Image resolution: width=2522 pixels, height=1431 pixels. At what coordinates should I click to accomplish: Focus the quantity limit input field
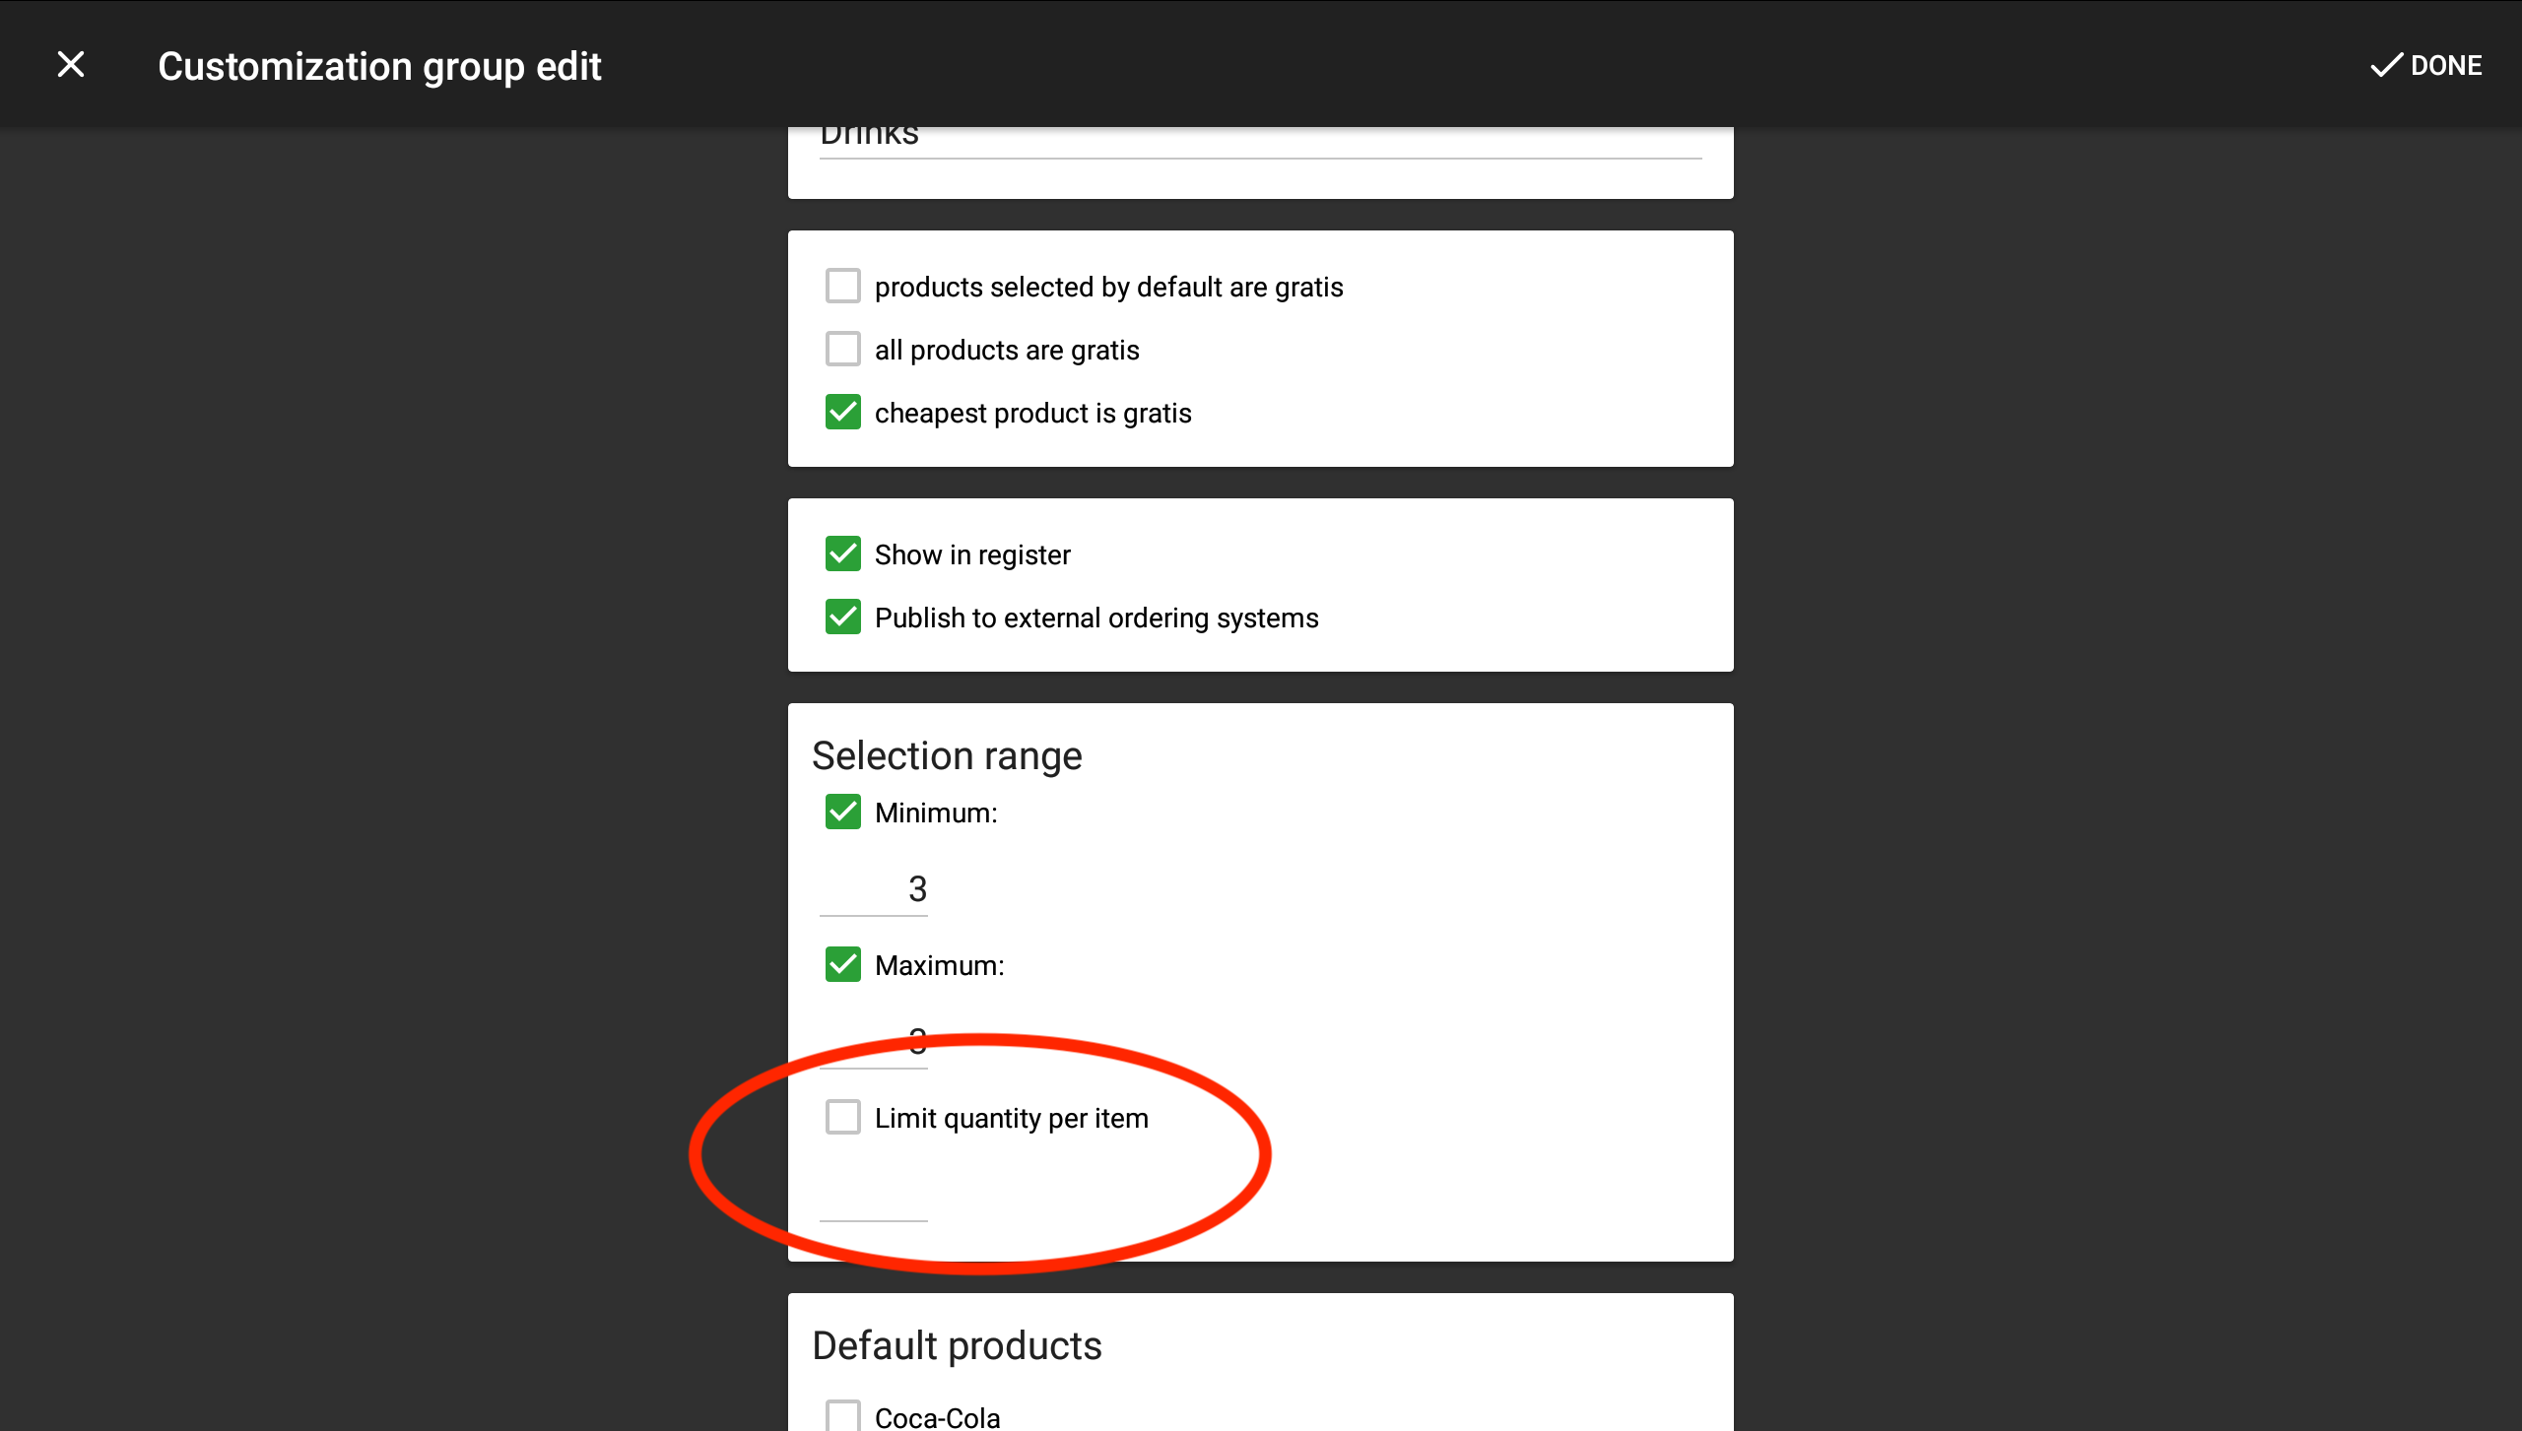pos(874,1195)
